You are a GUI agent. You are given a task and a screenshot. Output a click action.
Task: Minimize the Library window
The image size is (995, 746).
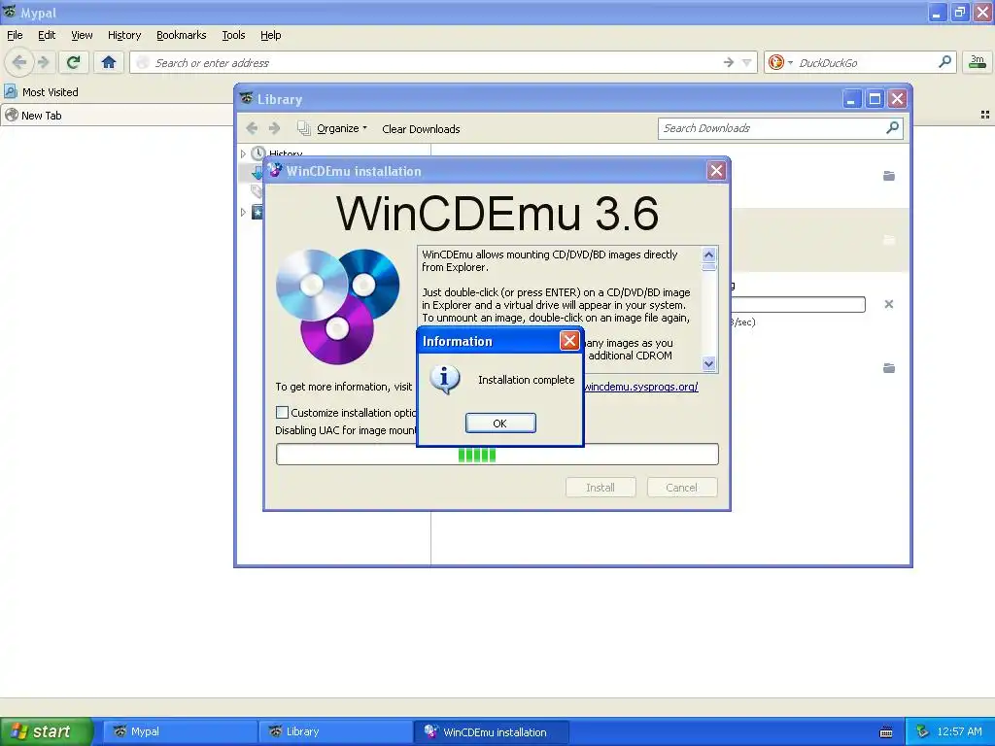click(x=851, y=98)
